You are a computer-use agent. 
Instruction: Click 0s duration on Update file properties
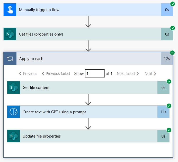click(163, 136)
